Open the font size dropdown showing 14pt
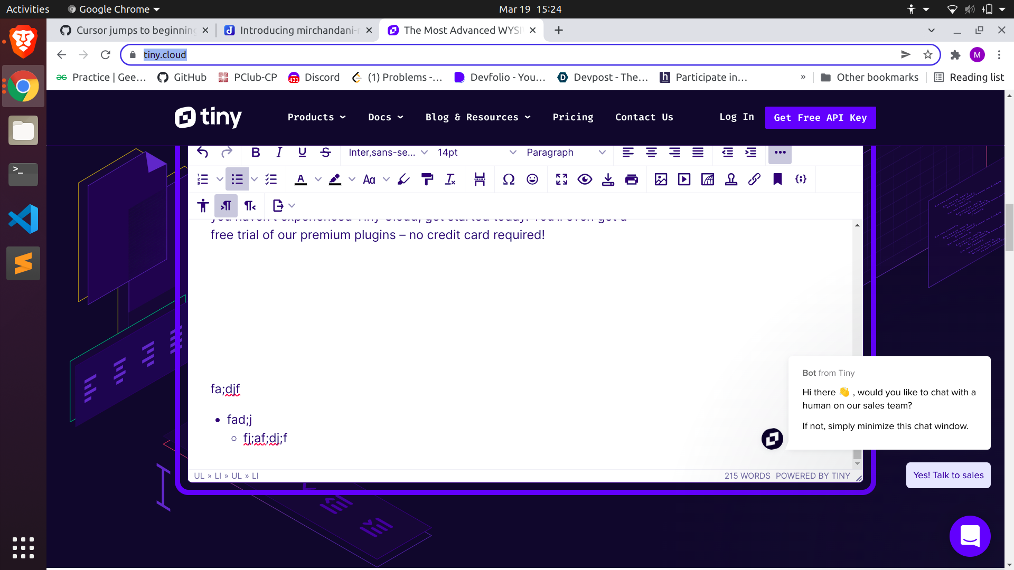The image size is (1014, 570). click(x=474, y=153)
